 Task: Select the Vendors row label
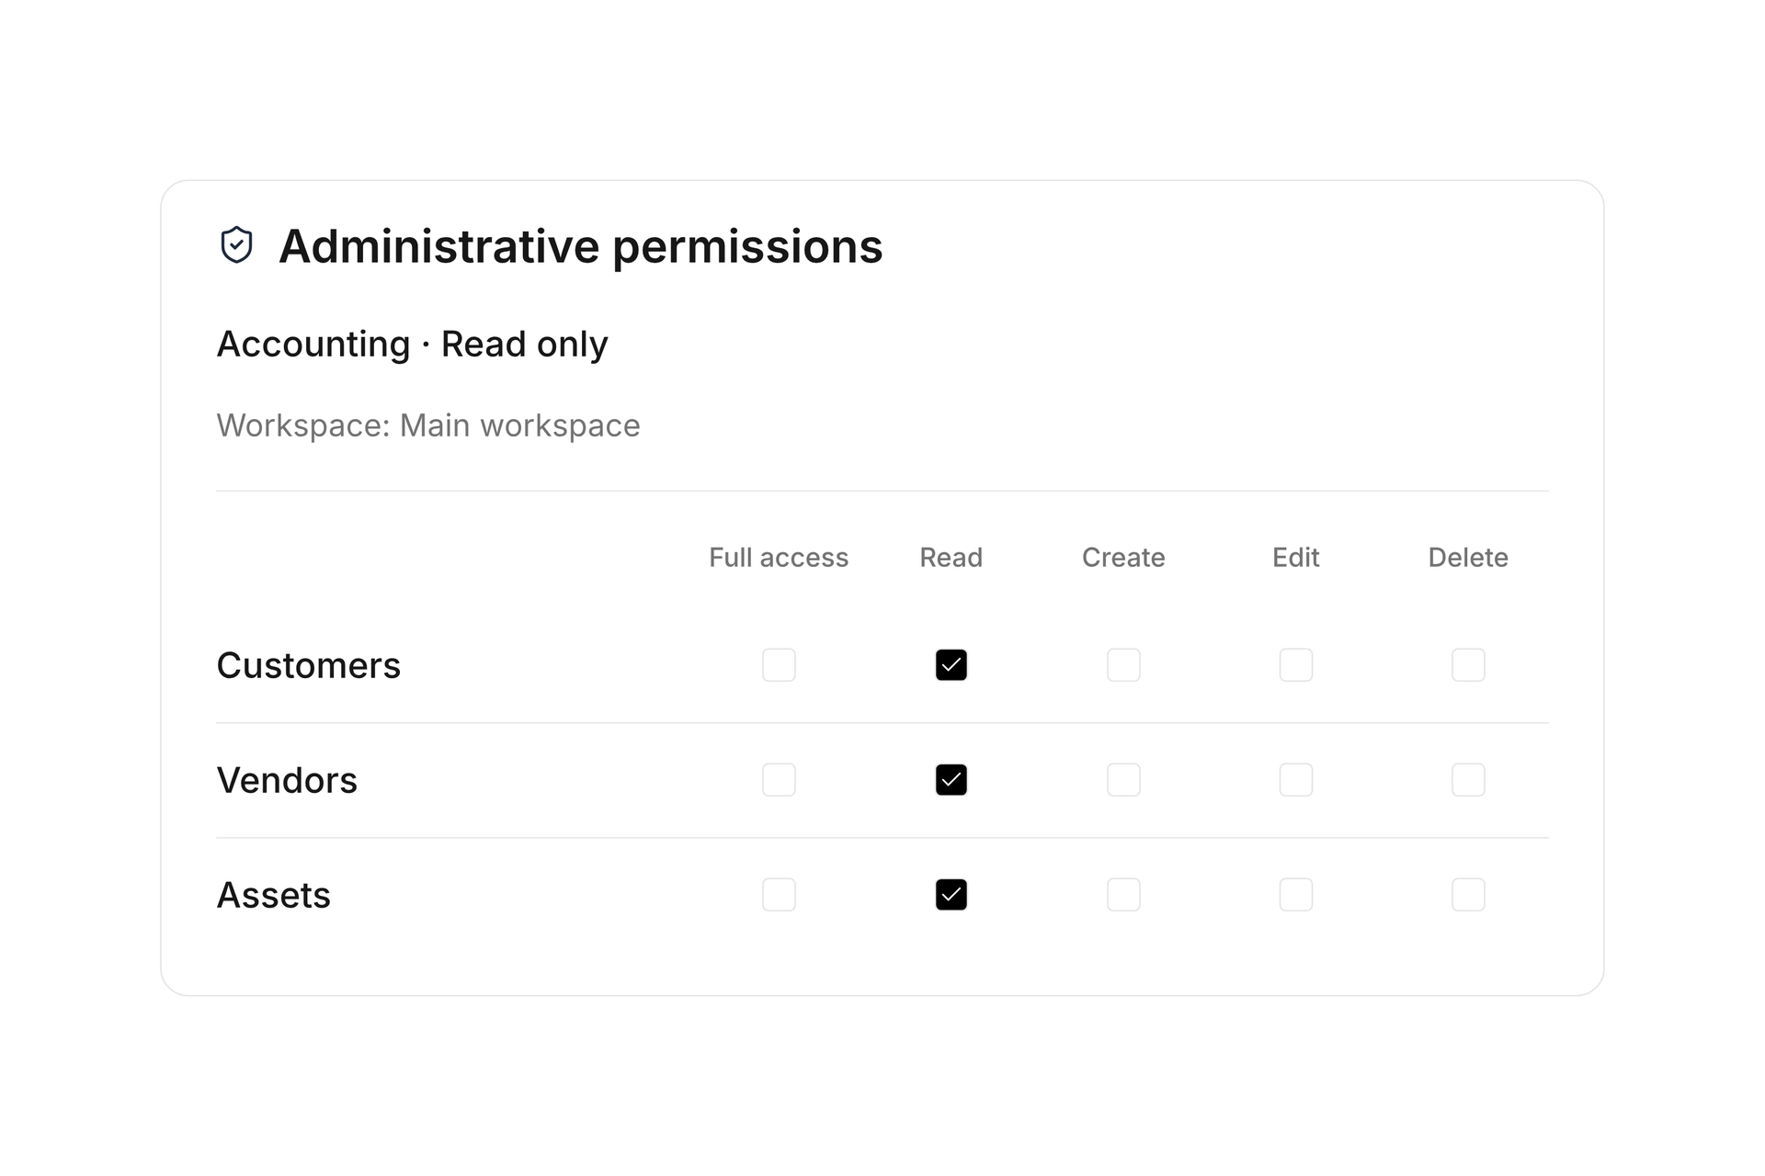287,780
